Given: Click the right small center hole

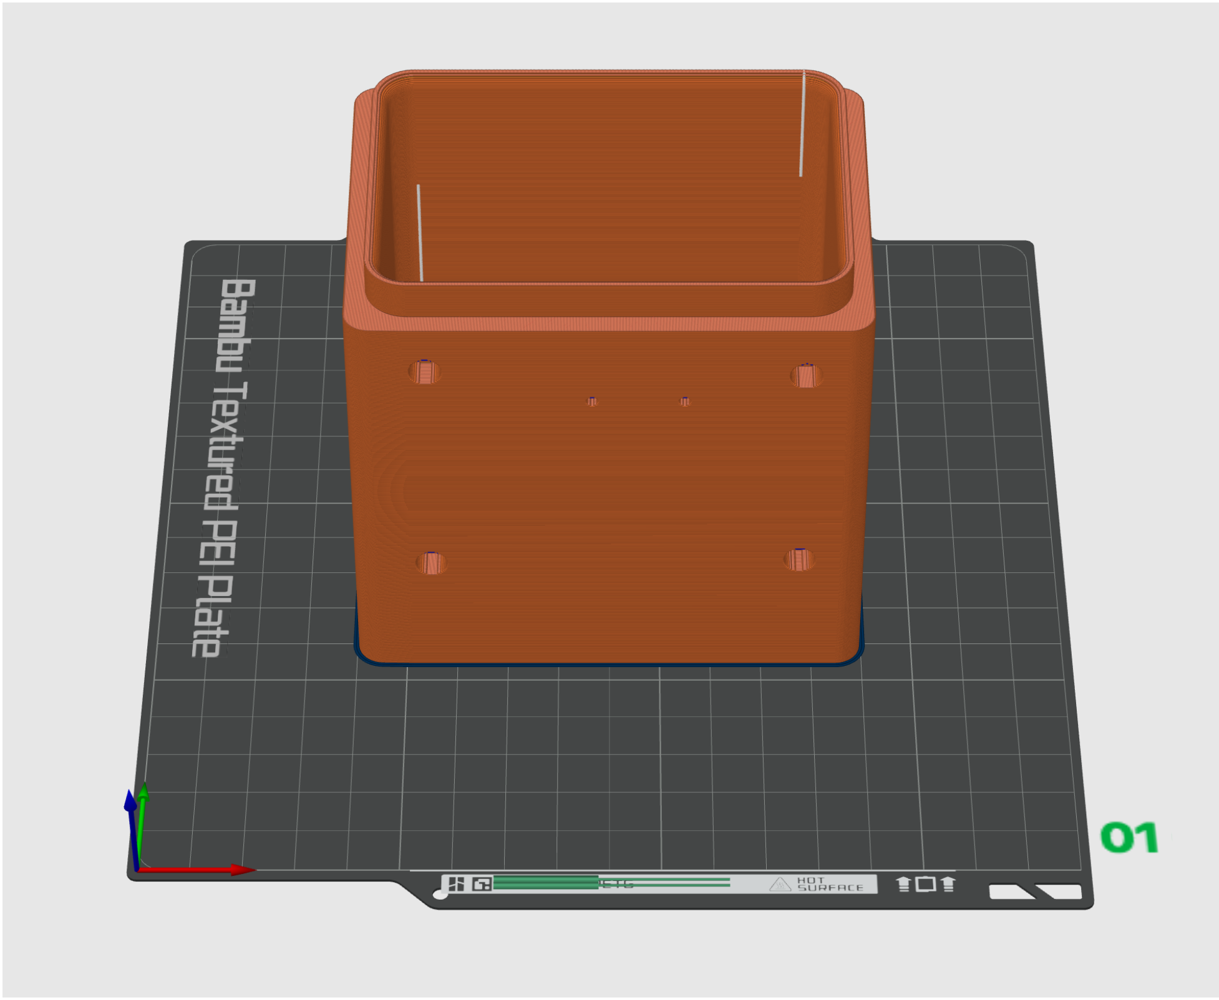Looking at the screenshot, I should (x=685, y=401).
